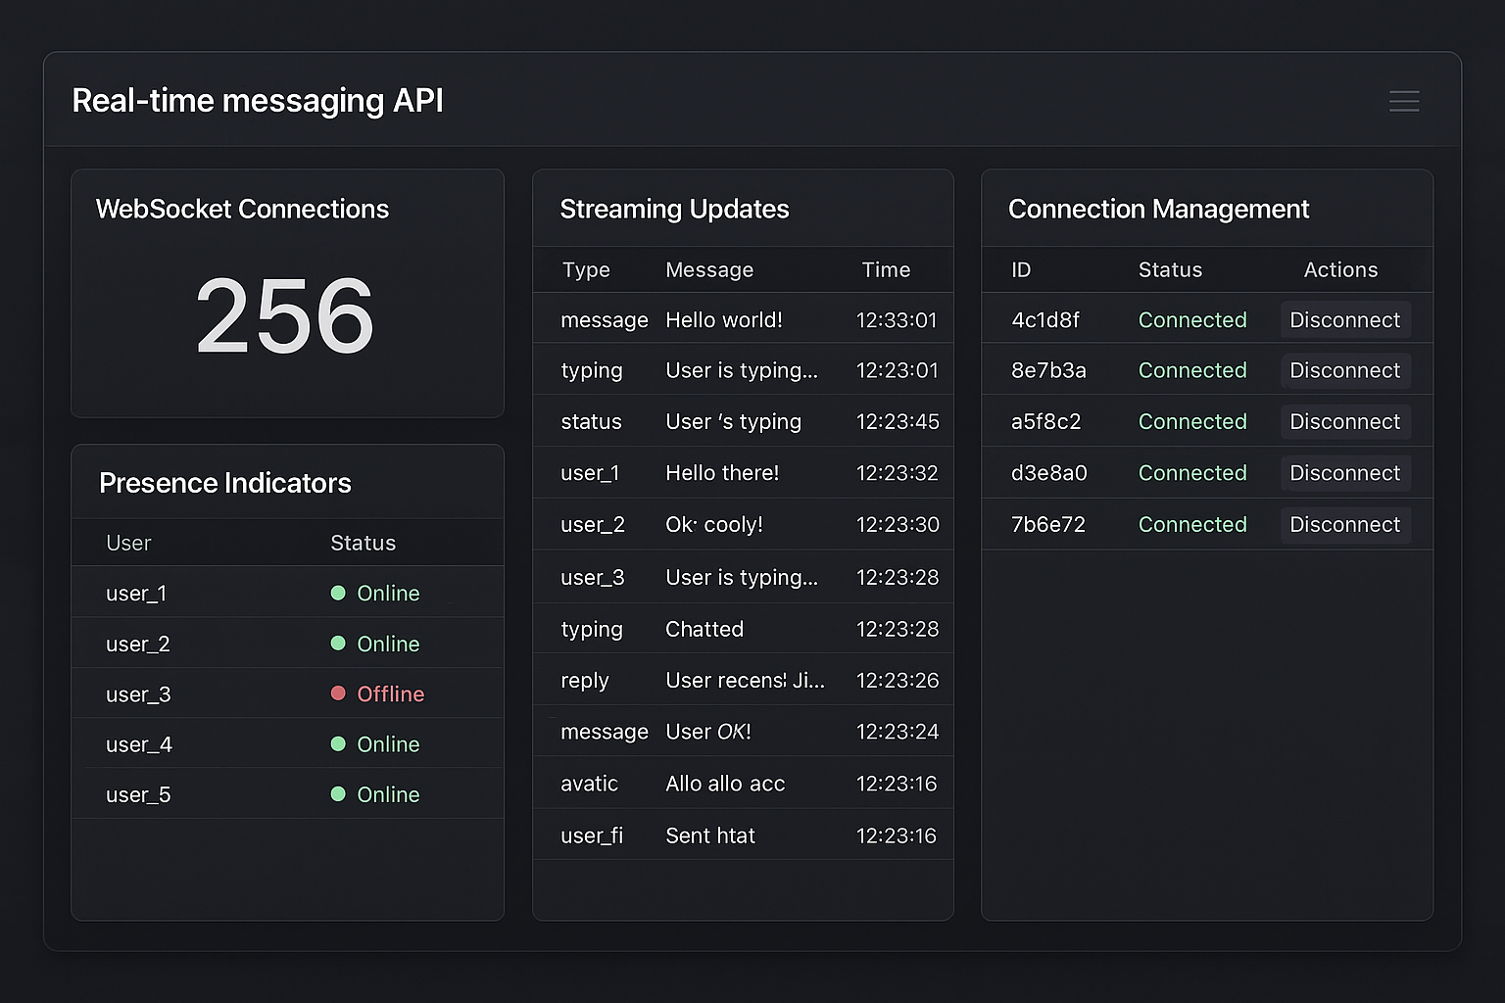
Task: Click the 'Hello there!' message from user_1
Action: (722, 473)
